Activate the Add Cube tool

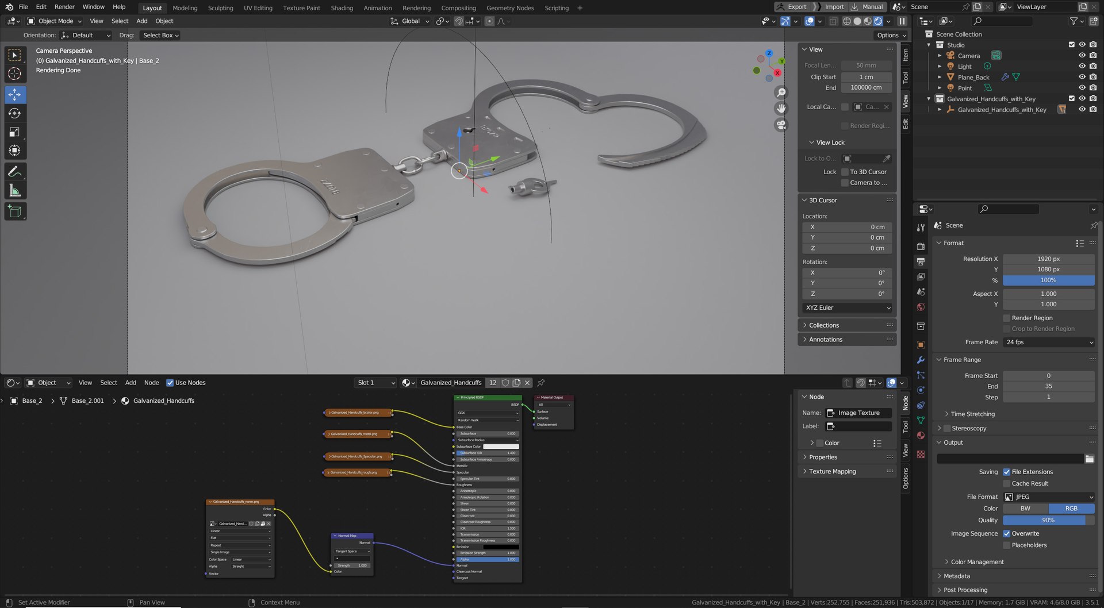click(15, 211)
